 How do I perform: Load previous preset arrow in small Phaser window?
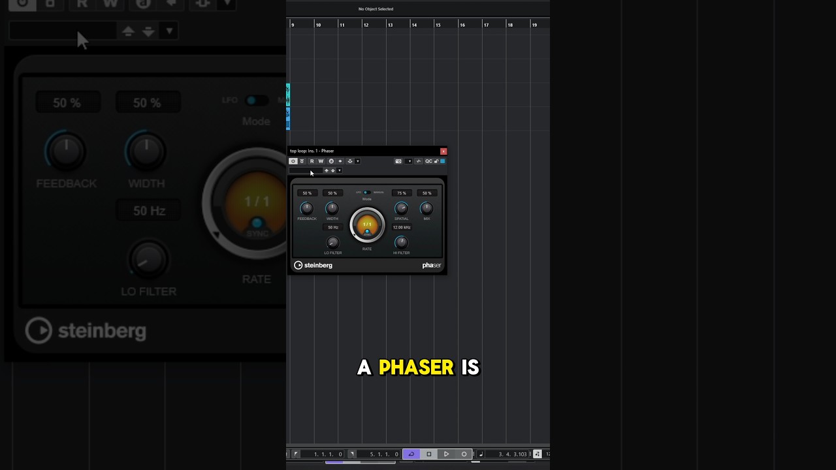(327, 170)
